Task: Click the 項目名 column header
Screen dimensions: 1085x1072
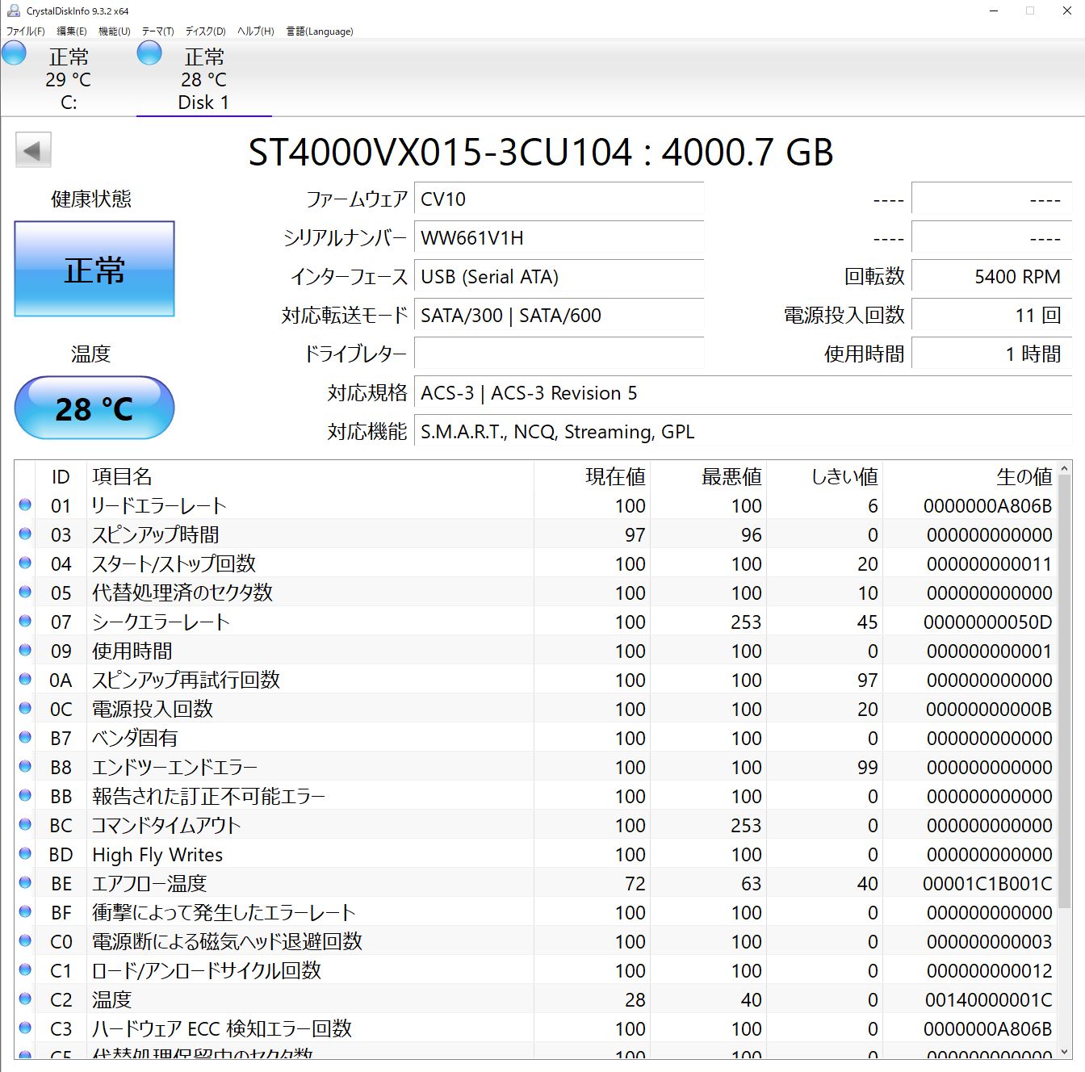Action: 310,476
